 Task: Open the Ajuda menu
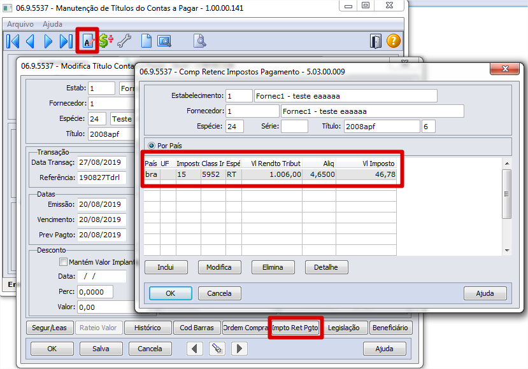[52, 24]
